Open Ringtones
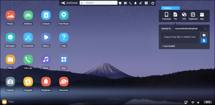Screen dimensions: 215x105 [x=46, y=81]
